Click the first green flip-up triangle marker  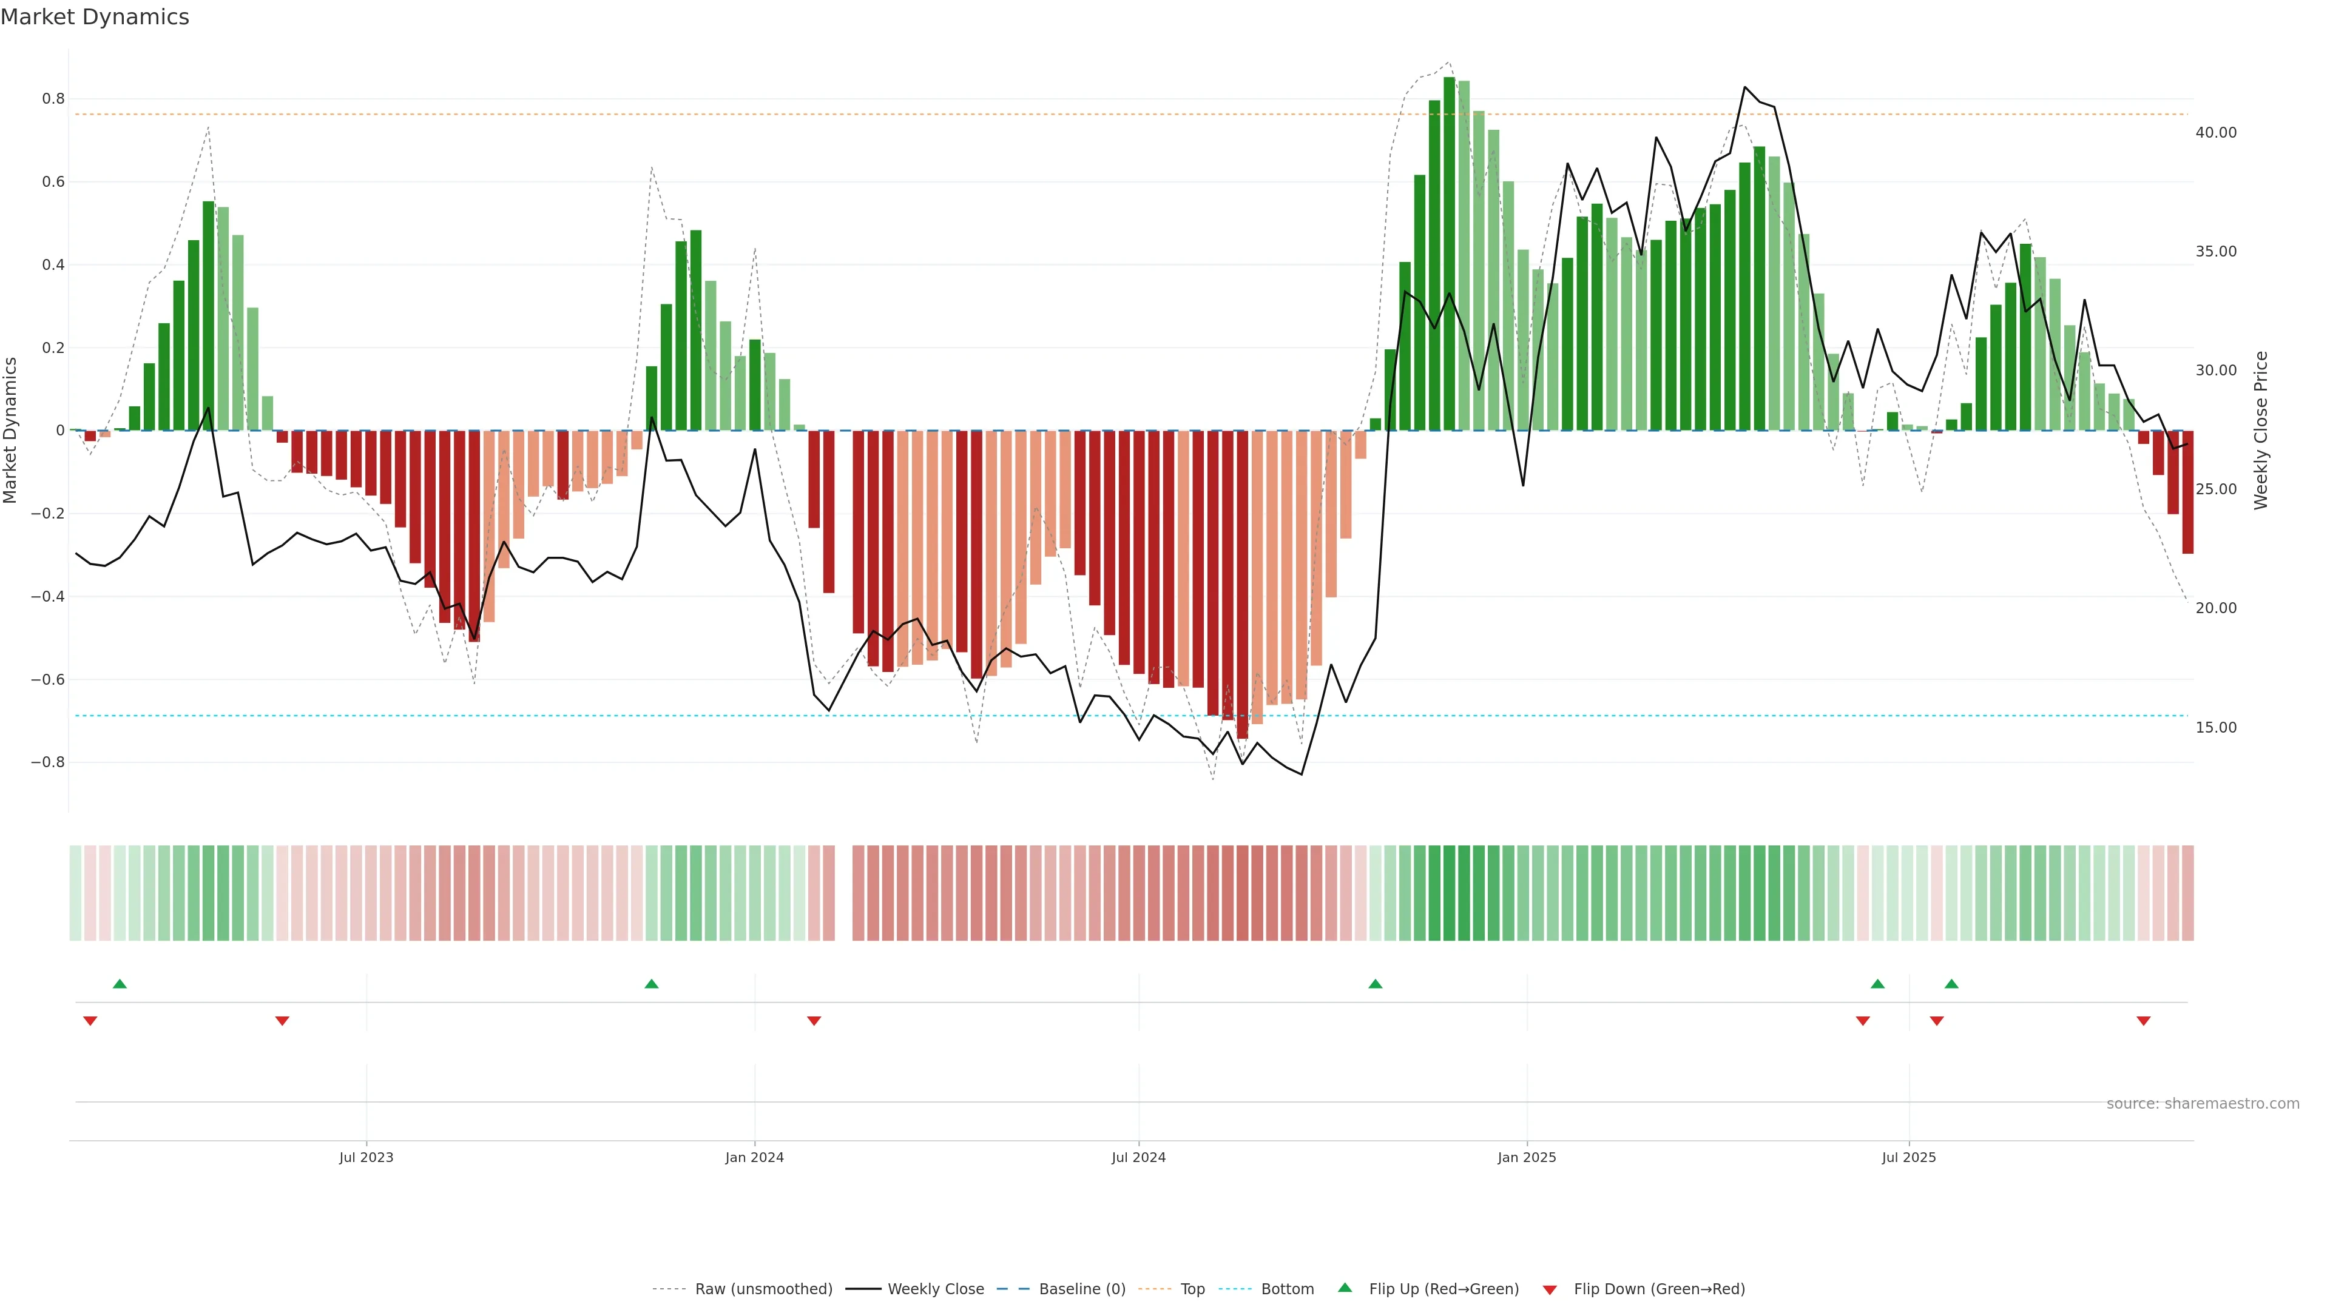pyautogui.click(x=120, y=984)
